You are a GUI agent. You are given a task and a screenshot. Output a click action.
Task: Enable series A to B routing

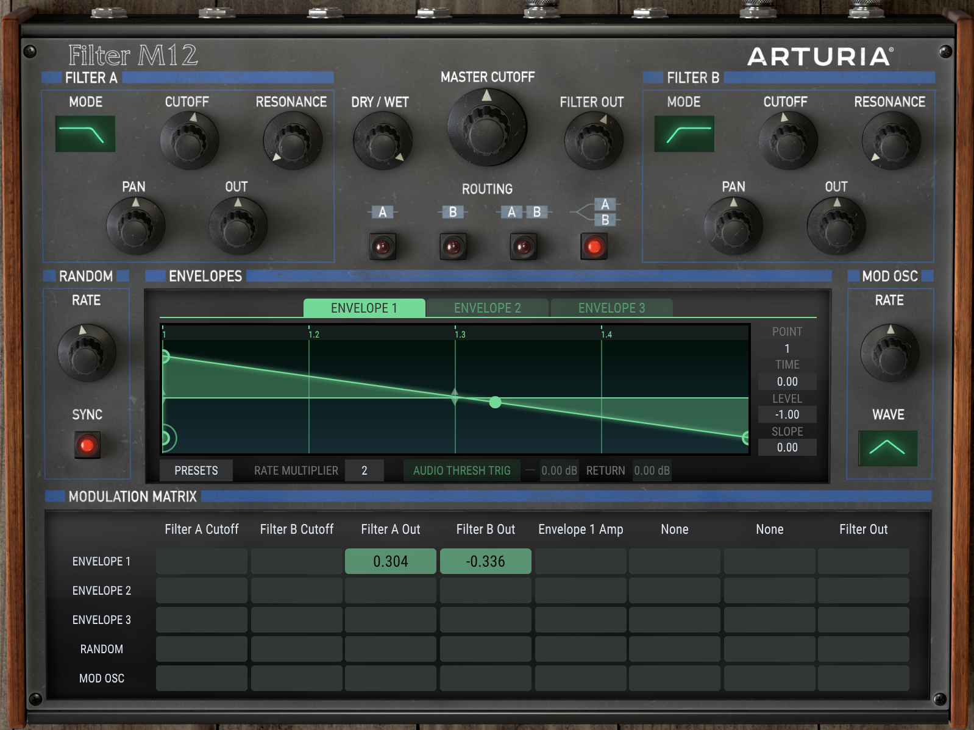tap(524, 247)
